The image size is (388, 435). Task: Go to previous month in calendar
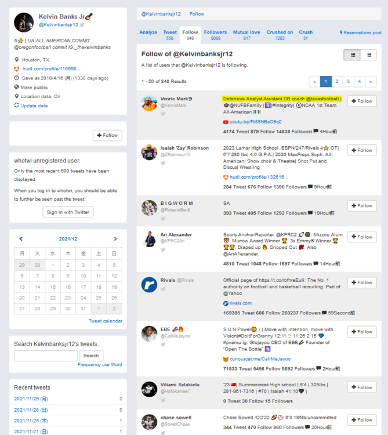pyautogui.click(x=21, y=239)
